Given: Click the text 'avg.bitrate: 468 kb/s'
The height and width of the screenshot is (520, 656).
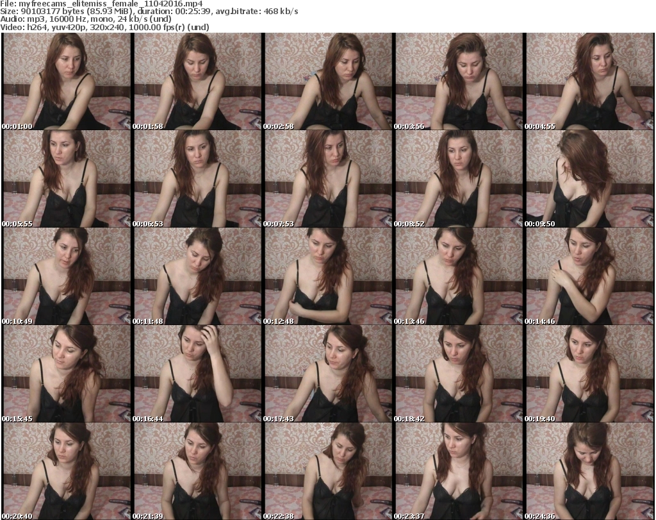Looking at the screenshot, I should 257,12.
